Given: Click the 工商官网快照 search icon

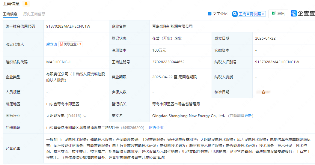Looking at the screenshot, I should (235, 14).
